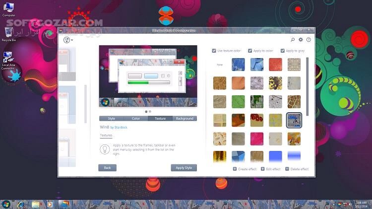The image size is (372, 209).
Task: Open WindowBlinds settings gear
Action: [x=301, y=40]
